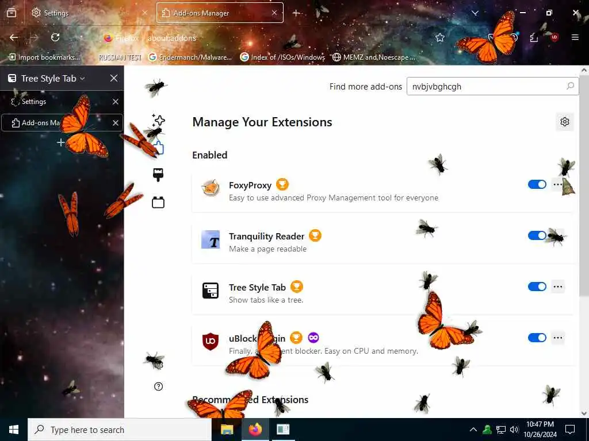Click the FoxyProxy fox icon

click(211, 188)
